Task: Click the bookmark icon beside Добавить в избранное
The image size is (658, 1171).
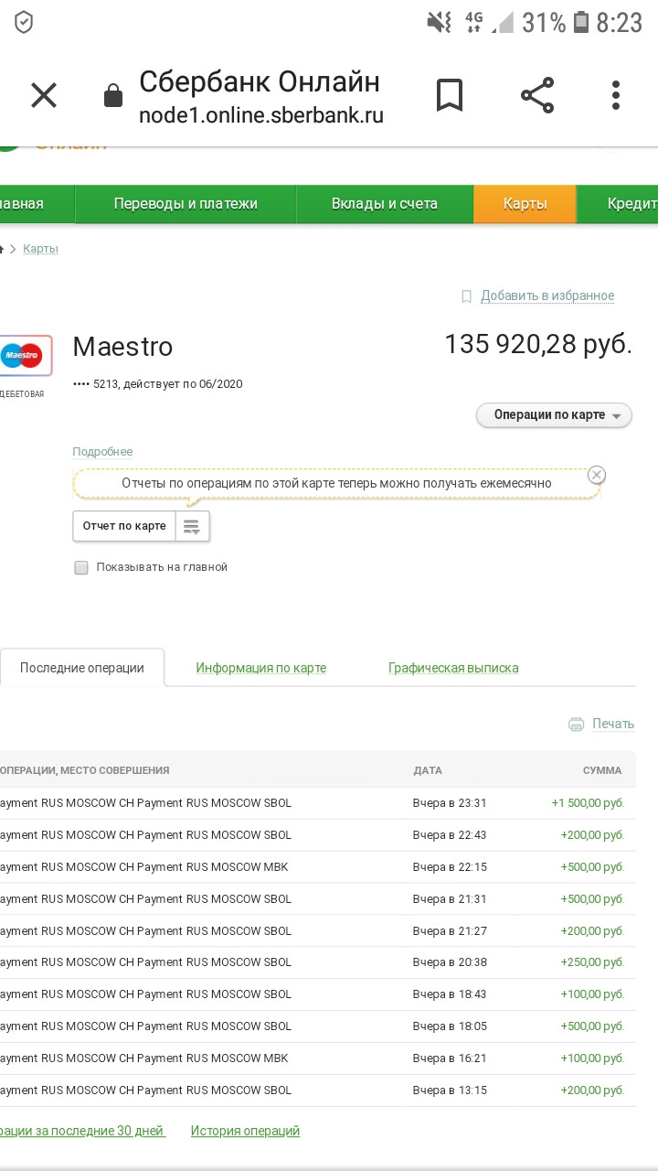Action: click(x=466, y=296)
